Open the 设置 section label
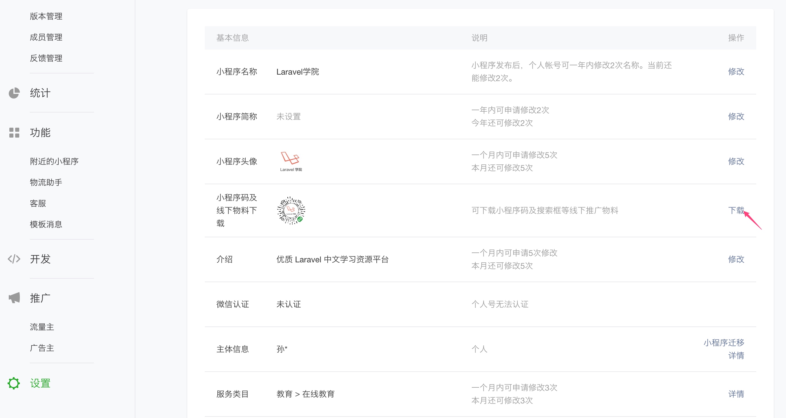 pos(40,383)
